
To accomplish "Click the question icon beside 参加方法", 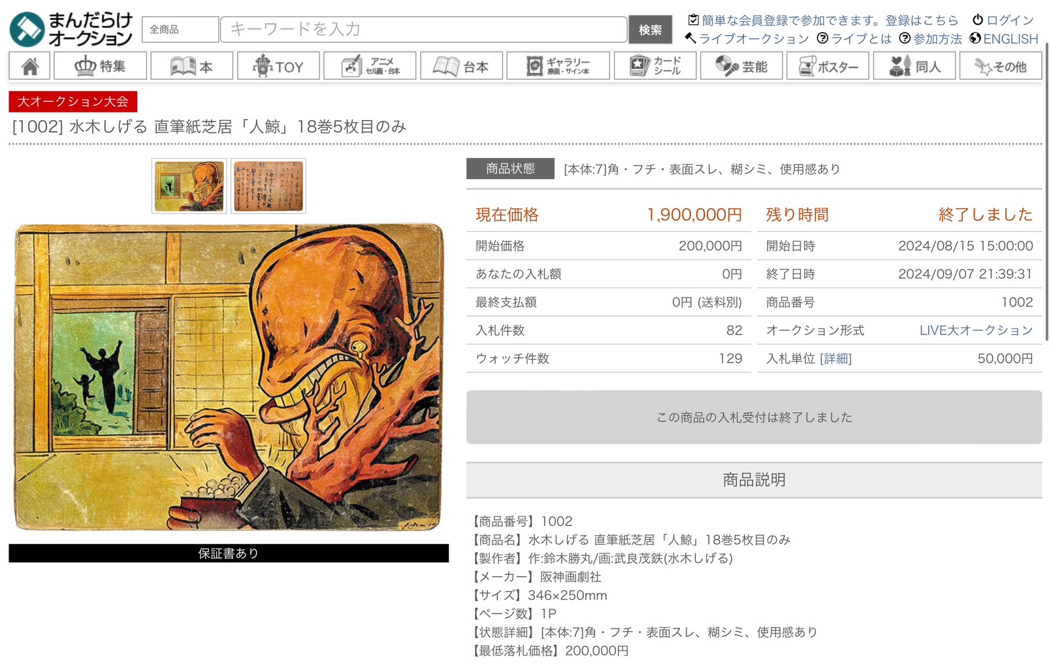I will (905, 39).
